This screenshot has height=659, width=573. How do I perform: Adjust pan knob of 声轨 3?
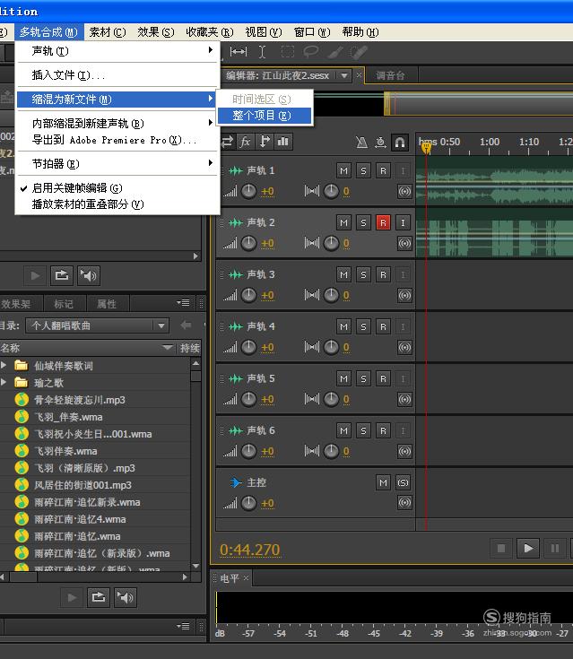331,295
